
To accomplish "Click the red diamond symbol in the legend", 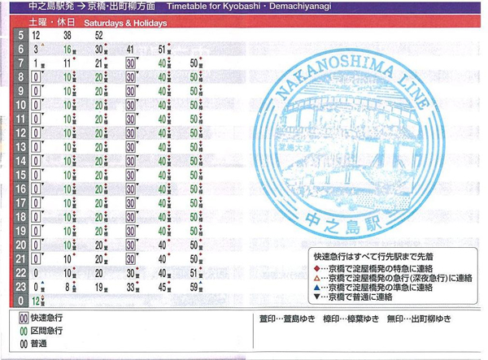I will pyautogui.click(x=316, y=268).
